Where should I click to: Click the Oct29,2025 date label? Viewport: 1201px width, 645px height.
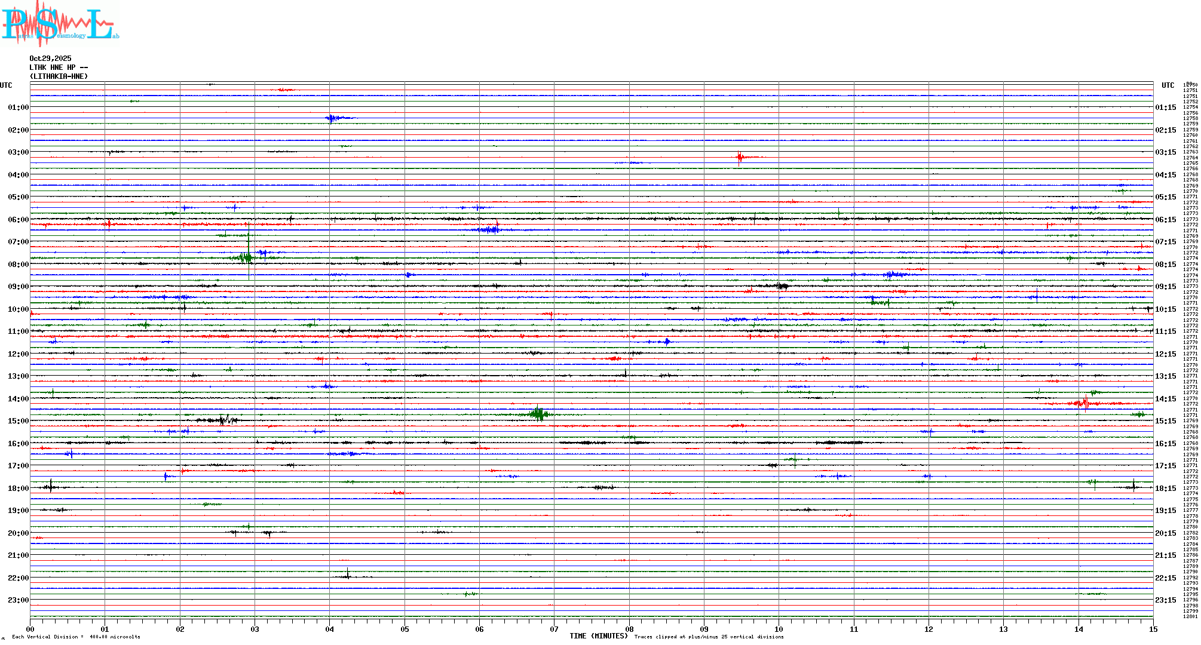pos(50,59)
